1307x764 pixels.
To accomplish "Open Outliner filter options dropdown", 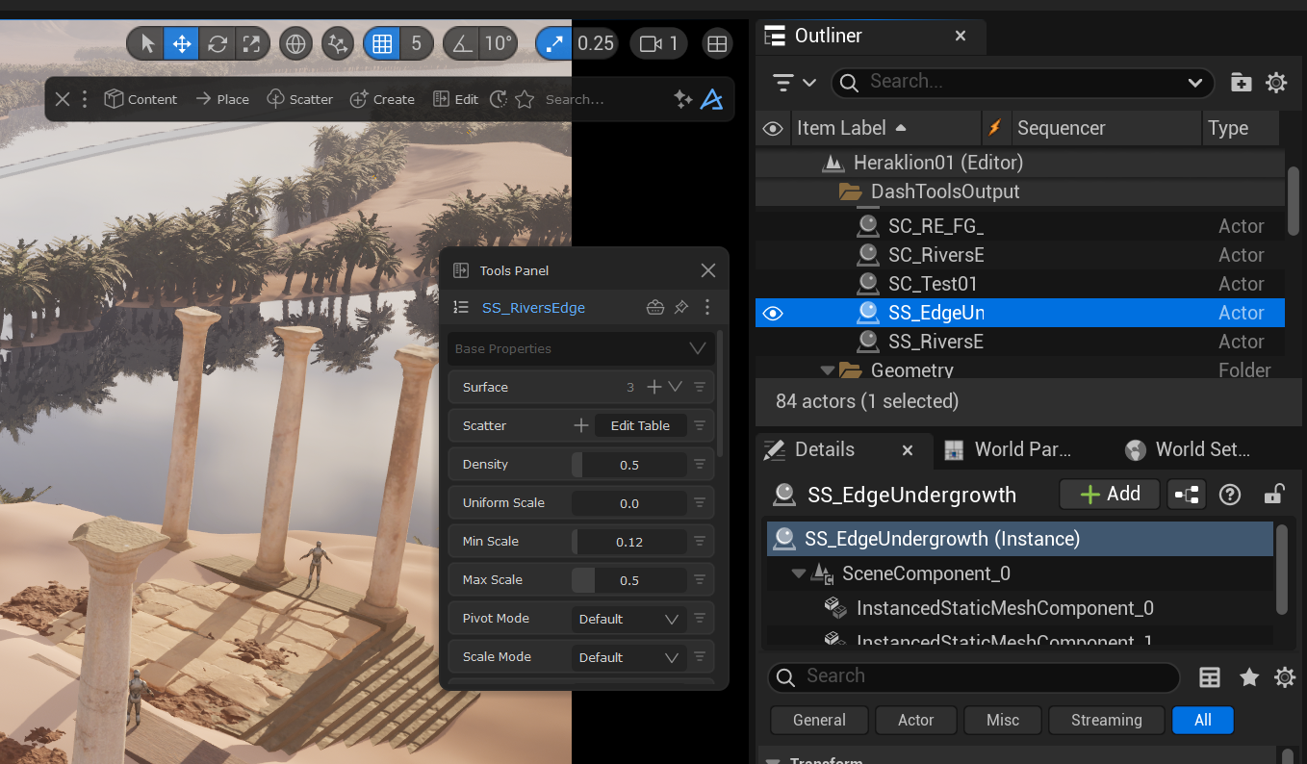I will click(x=794, y=82).
